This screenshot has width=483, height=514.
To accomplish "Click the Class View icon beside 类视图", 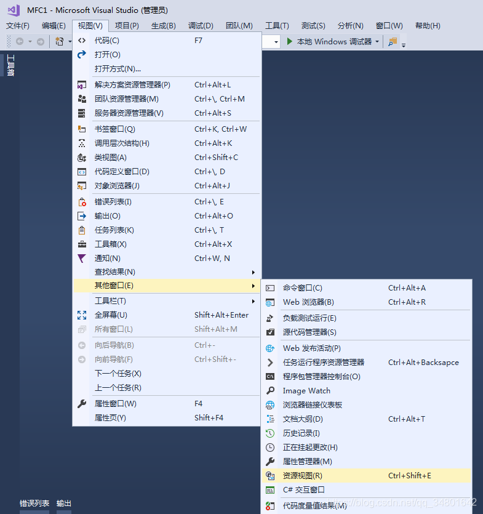I will (82, 158).
